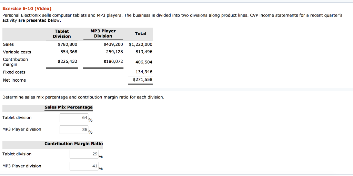353x176 pixels.
Task: Click the 'Contribution margin' row label
Action: tap(16, 62)
